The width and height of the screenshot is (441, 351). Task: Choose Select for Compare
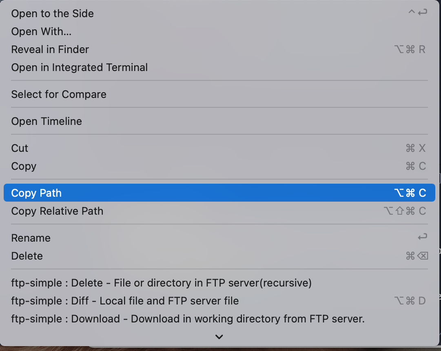pyautogui.click(x=219, y=94)
